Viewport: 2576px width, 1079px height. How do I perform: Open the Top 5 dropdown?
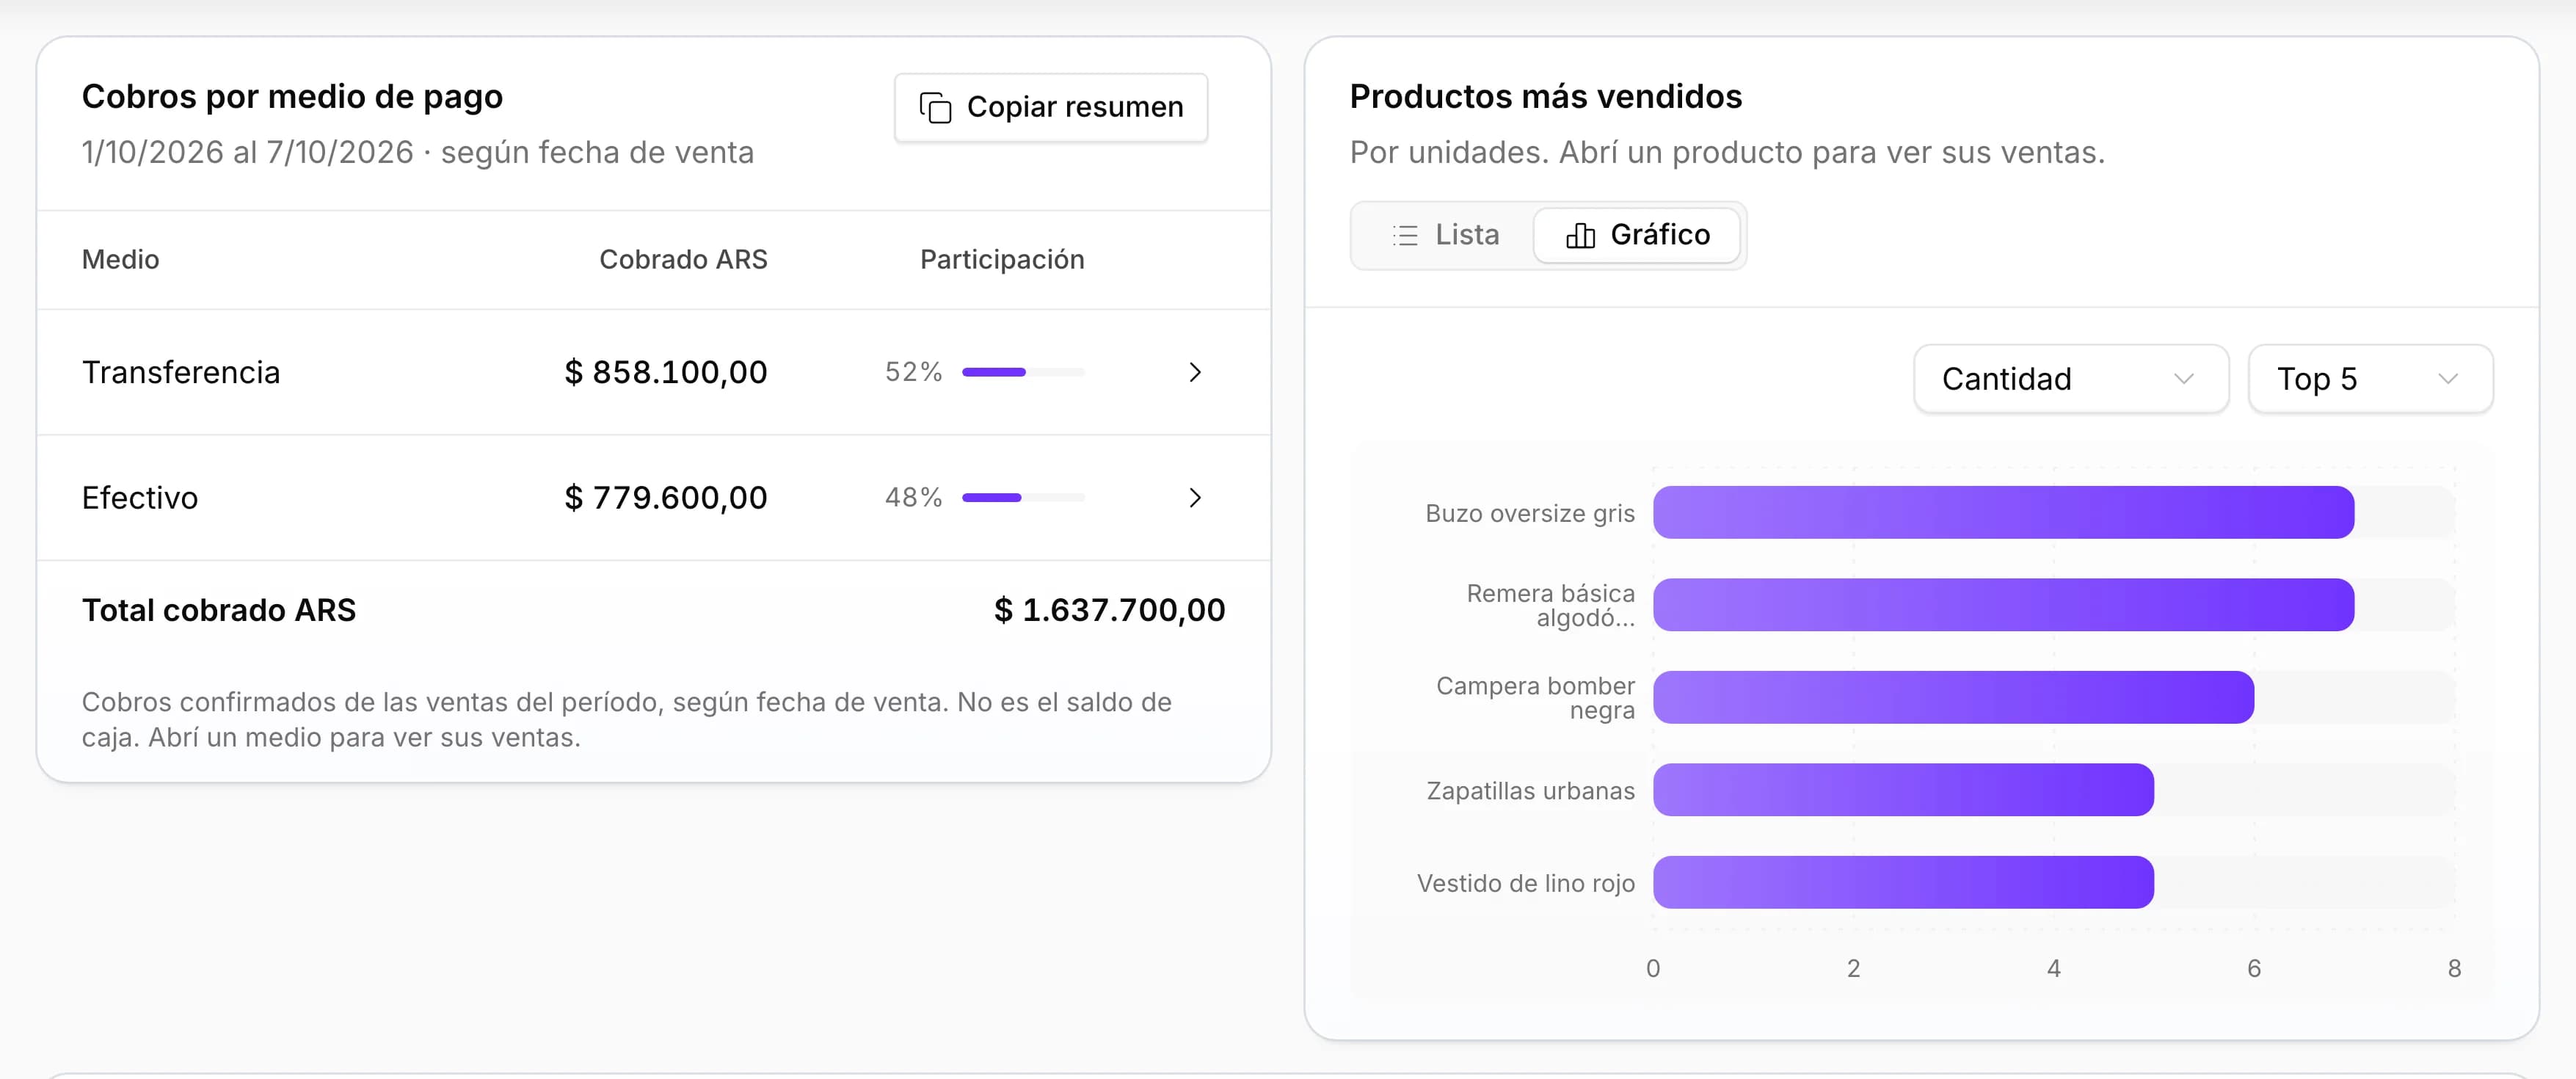(2370, 379)
